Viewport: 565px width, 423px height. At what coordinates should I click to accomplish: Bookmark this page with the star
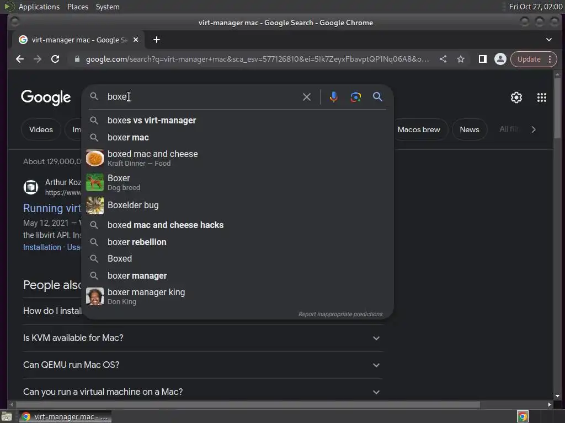[x=461, y=59]
